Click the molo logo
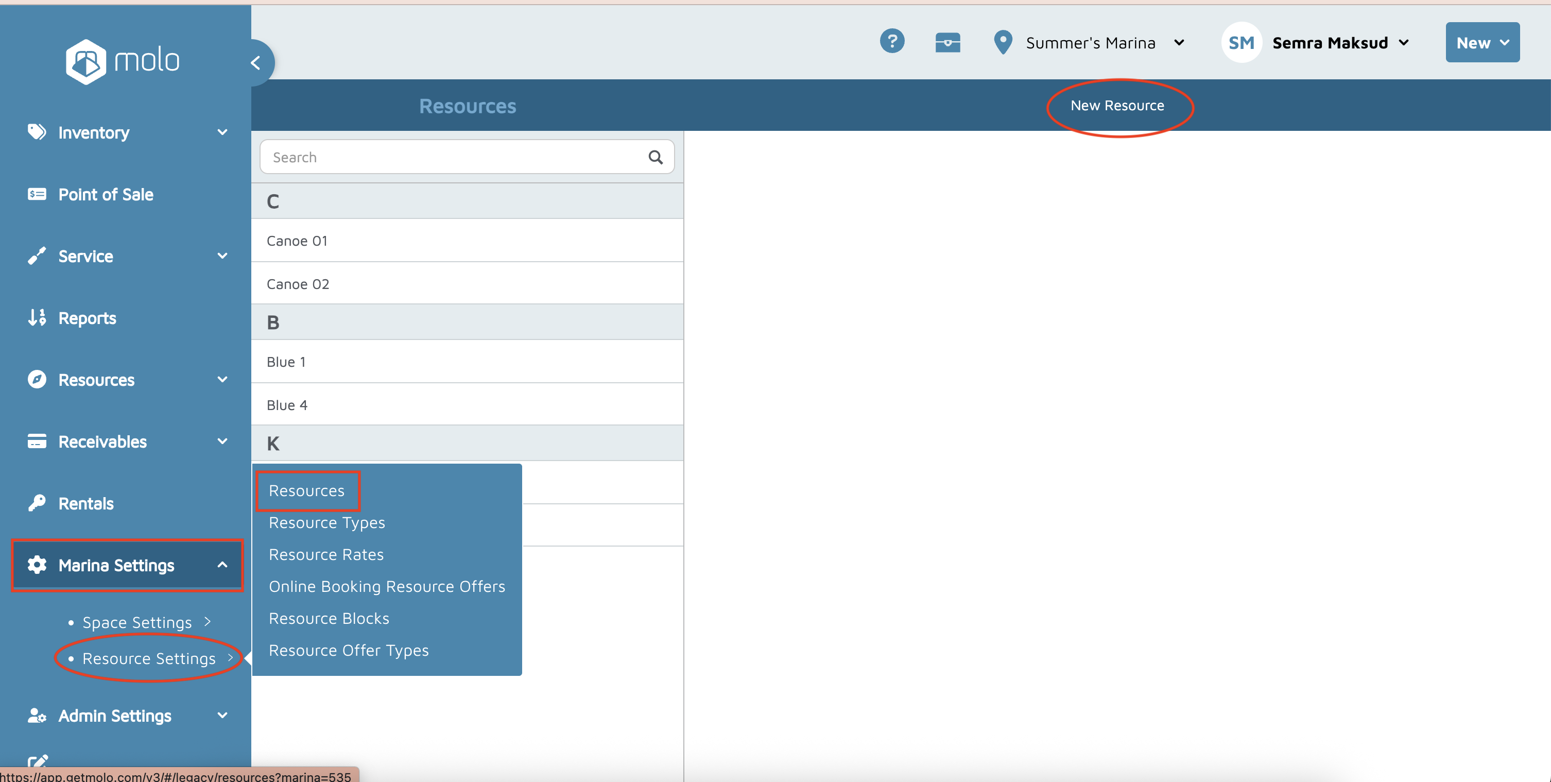Screen dimensions: 1551x782 (123, 61)
